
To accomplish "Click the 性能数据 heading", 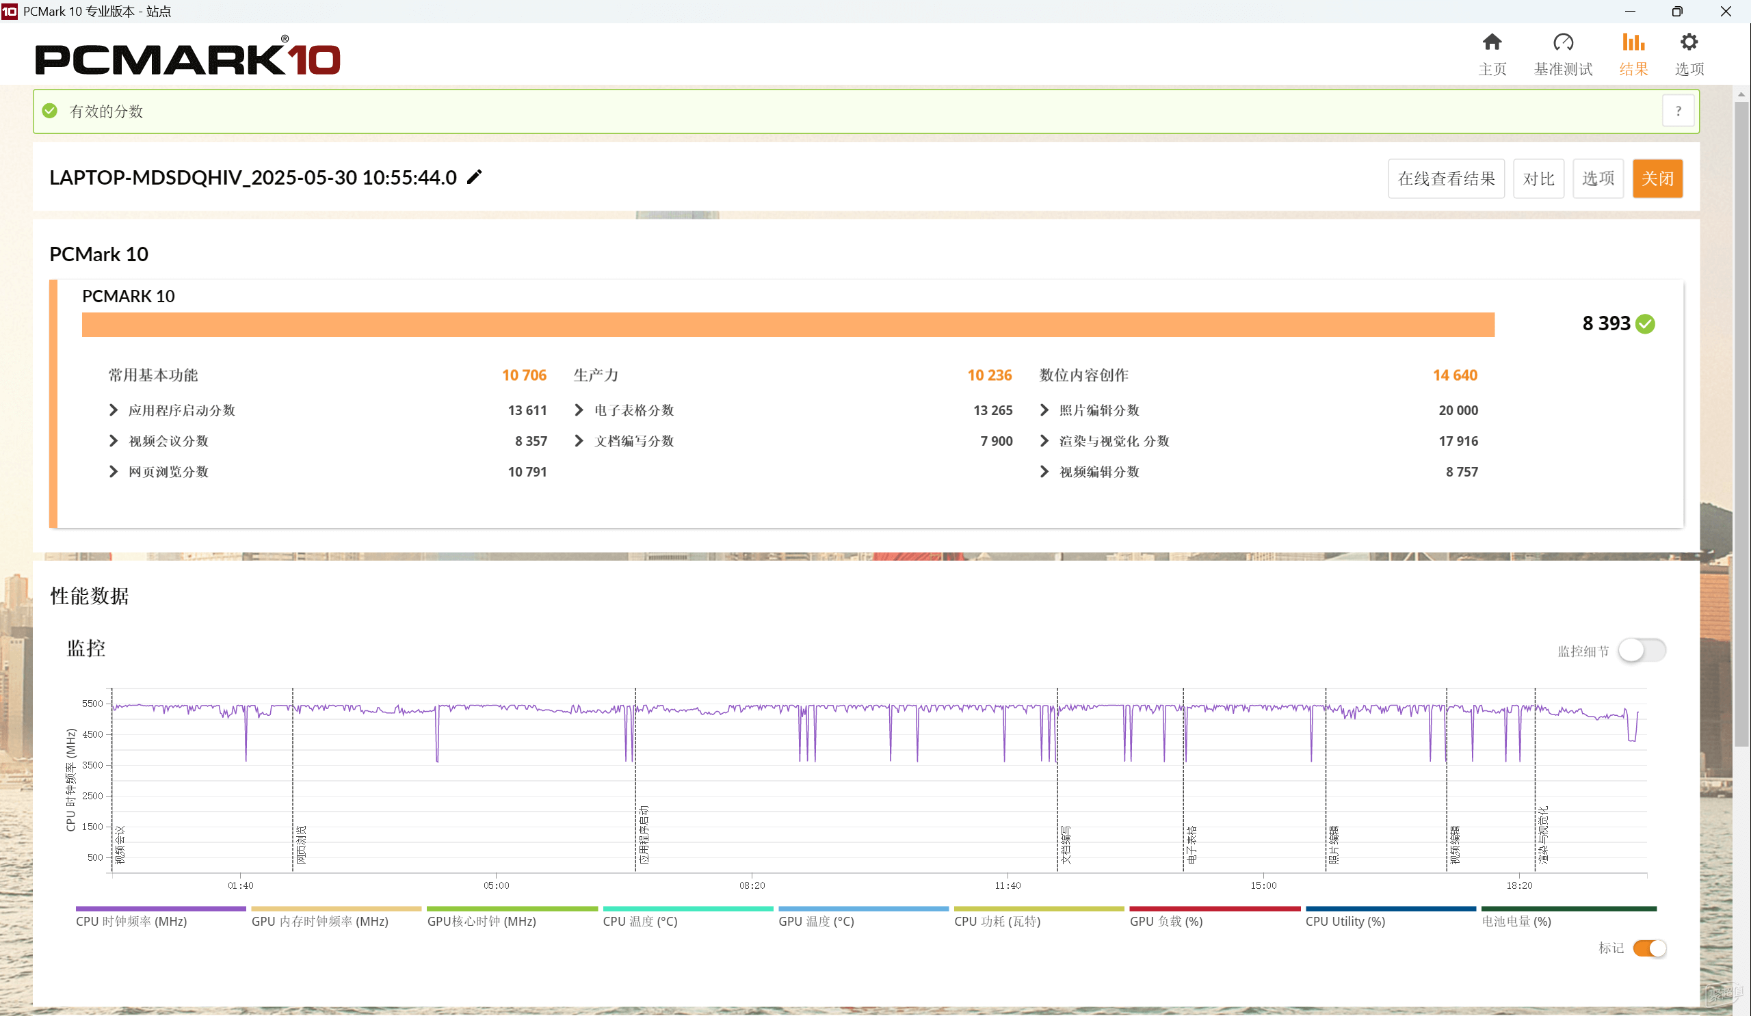I will coord(90,596).
